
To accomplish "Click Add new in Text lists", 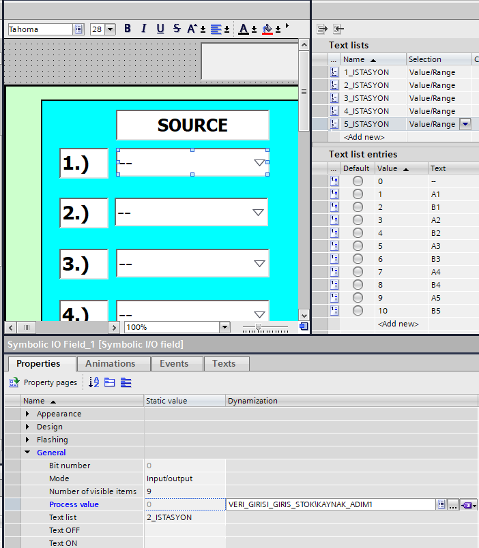I will click(x=364, y=137).
